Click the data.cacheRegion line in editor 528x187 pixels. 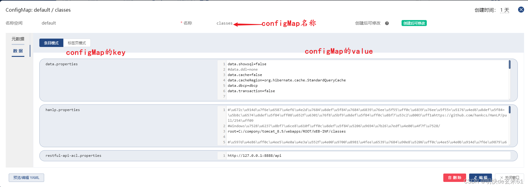pyautogui.click(x=287, y=80)
